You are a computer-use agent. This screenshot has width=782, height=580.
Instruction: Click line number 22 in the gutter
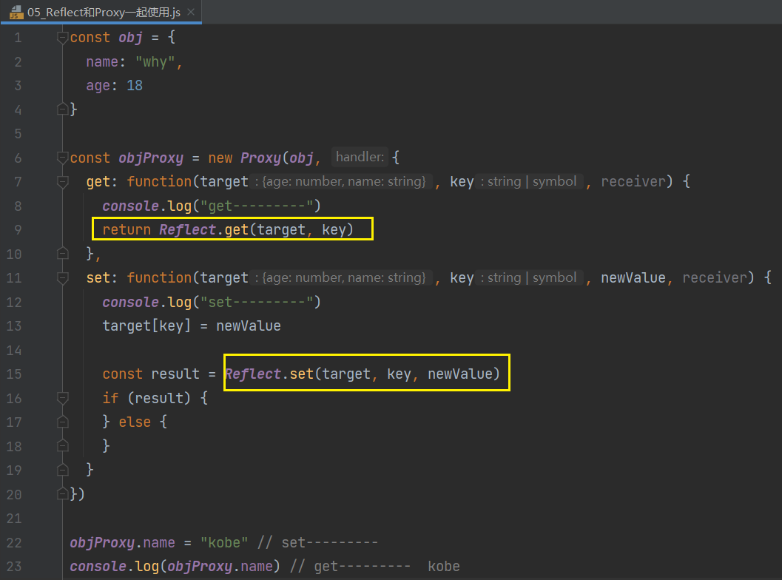coord(14,542)
